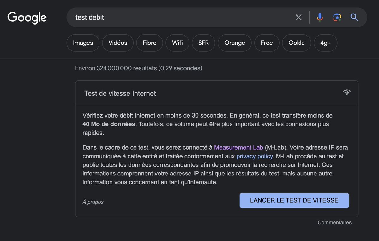Open the Commentaires feedback link
The image size is (379, 241).
(334, 222)
